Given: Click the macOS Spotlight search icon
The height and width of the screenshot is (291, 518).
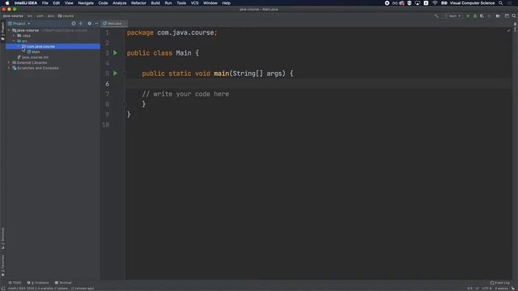Looking at the screenshot, I should coord(501,3).
